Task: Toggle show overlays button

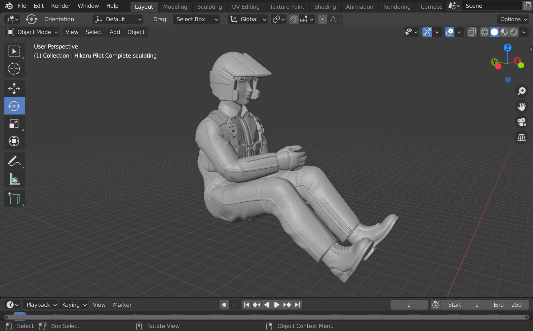Action: pyautogui.click(x=450, y=32)
